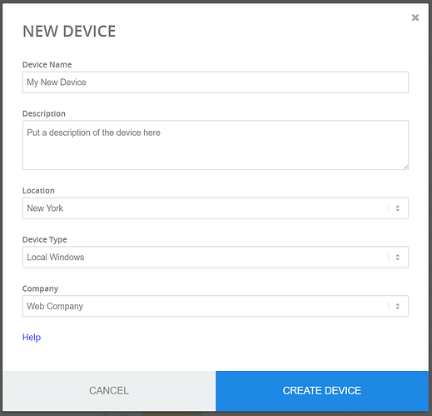Close the New Device dialog with the X icon
432x416 pixels.
(x=415, y=18)
